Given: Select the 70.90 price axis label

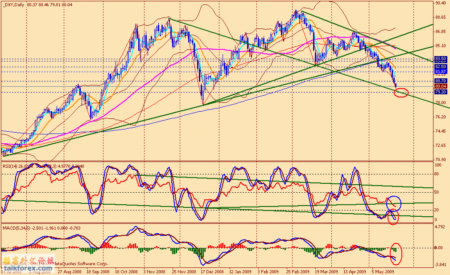Looking at the screenshot, I should pyautogui.click(x=441, y=160).
